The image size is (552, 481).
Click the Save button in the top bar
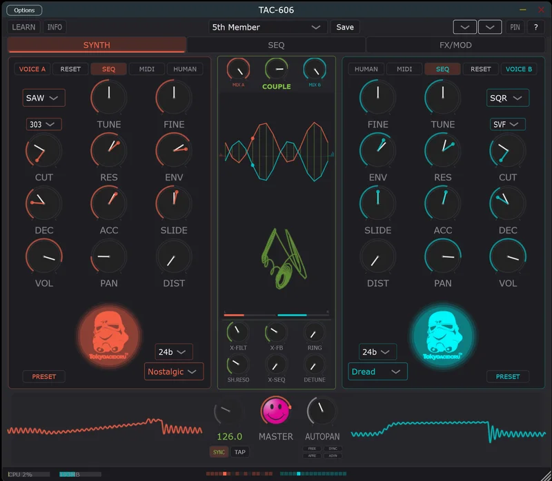(344, 27)
